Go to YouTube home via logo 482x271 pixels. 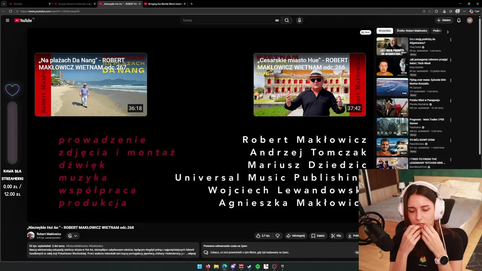click(23, 20)
